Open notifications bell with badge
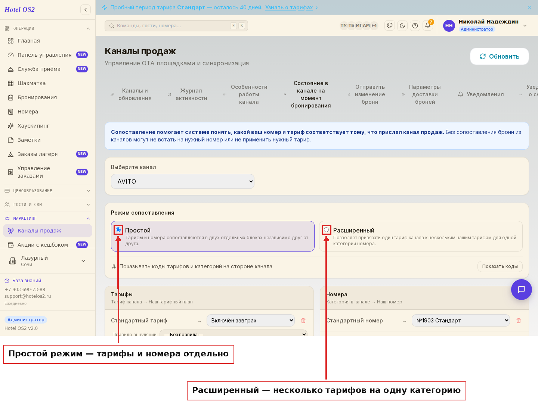Image resolution: width=538 pixels, height=409 pixels. (428, 26)
